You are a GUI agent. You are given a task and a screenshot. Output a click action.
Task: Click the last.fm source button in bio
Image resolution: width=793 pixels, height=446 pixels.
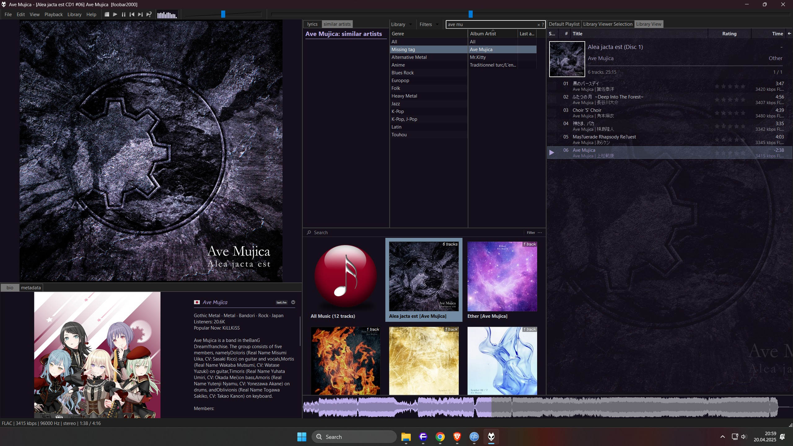(x=282, y=302)
